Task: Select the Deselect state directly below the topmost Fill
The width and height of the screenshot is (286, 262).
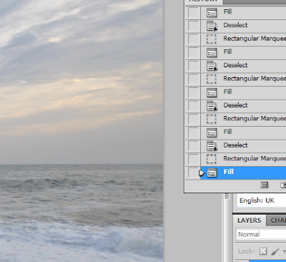Action: 243,26
